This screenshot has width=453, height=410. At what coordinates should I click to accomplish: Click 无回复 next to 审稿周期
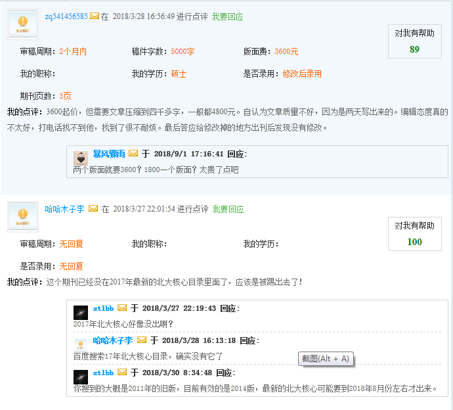(x=71, y=244)
